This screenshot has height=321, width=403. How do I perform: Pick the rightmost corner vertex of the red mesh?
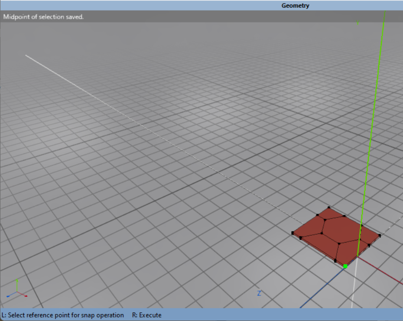click(380, 235)
